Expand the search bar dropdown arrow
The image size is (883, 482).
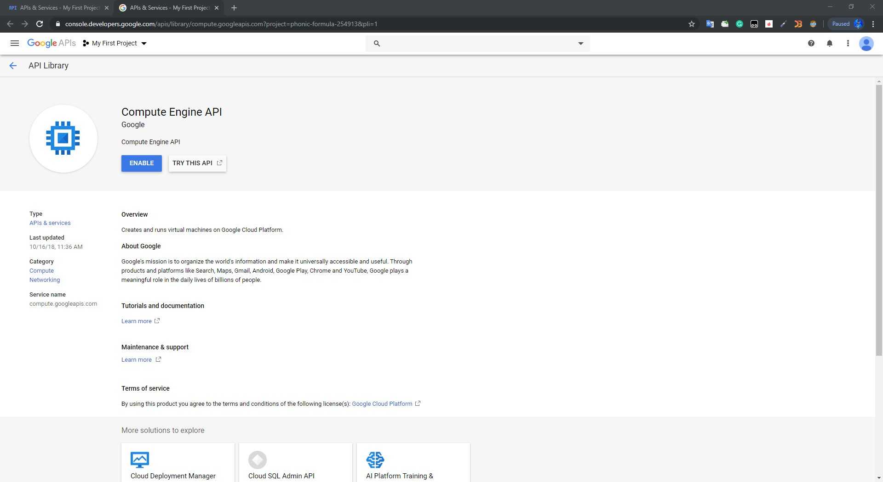click(581, 44)
